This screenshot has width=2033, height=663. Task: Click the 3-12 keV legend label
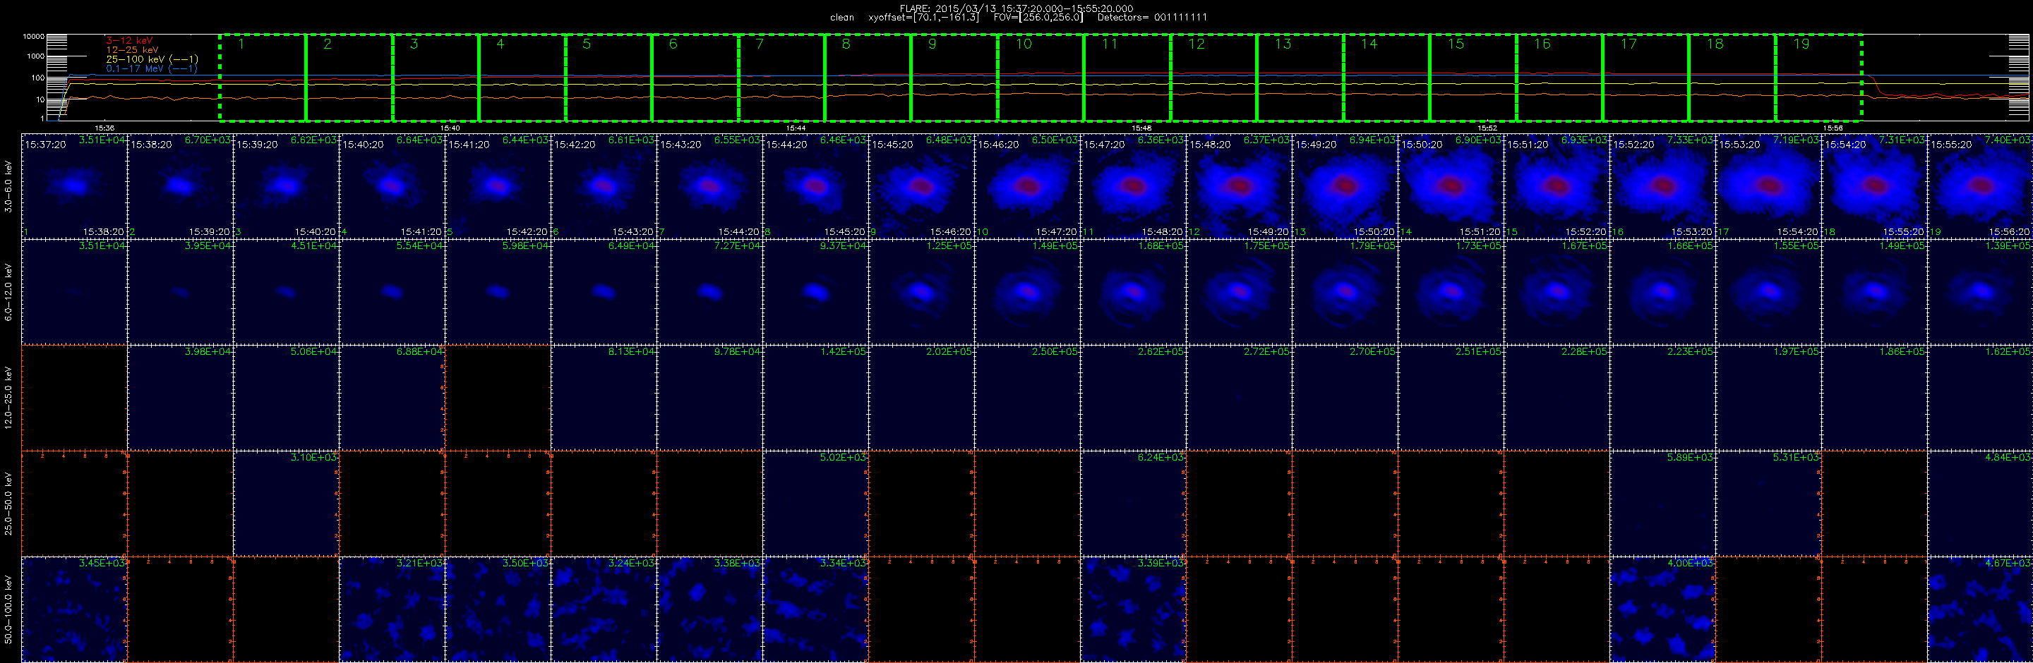point(129,40)
